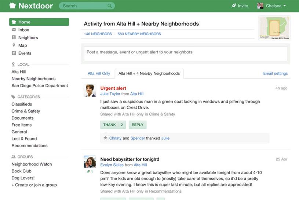Open Alta Hill under Local
Screen dimensions: 299x200
[18, 72]
